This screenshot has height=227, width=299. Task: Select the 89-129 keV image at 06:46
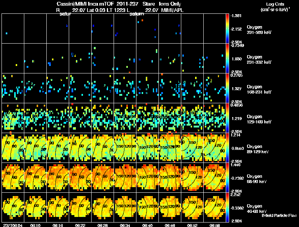pos(170,148)
